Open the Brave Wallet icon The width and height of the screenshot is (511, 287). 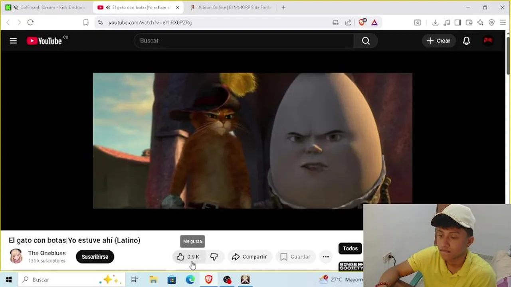(469, 23)
